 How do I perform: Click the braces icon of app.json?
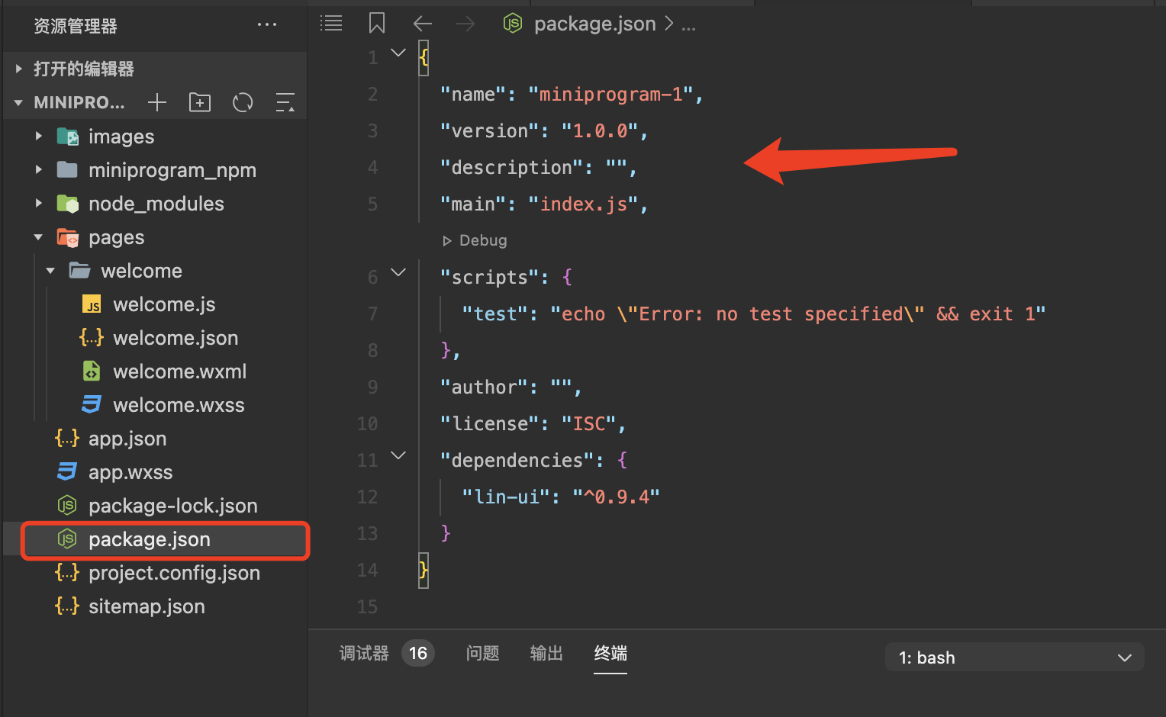pyautogui.click(x=67, y=438)
